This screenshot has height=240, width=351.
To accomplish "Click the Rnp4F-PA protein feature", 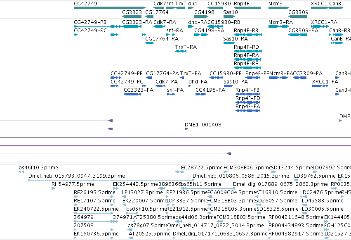I will [x=248, y=111].
